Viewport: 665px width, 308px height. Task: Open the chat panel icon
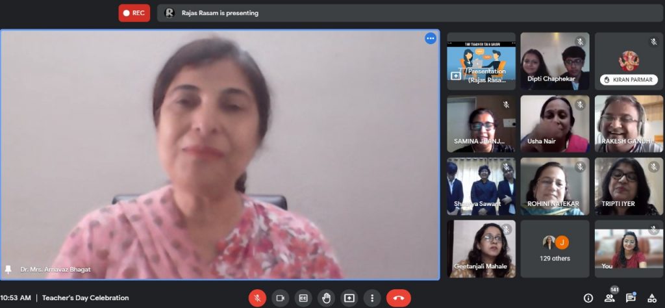(631, 298)
